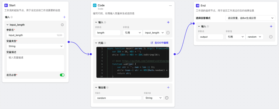Open the GitHub link in the code comment
This screenshot has width=279, height=109.
[x=145, y=61]
